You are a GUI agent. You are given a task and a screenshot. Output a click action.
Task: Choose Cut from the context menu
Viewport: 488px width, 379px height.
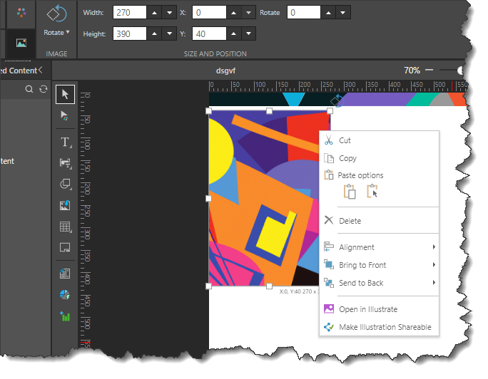coord(345,140)
